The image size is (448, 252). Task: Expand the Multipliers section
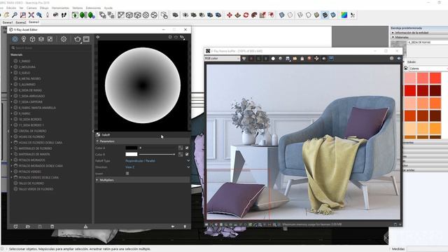point(97,180)
